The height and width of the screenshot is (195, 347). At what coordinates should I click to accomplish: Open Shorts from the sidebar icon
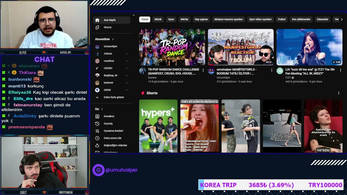click(97, 27)
